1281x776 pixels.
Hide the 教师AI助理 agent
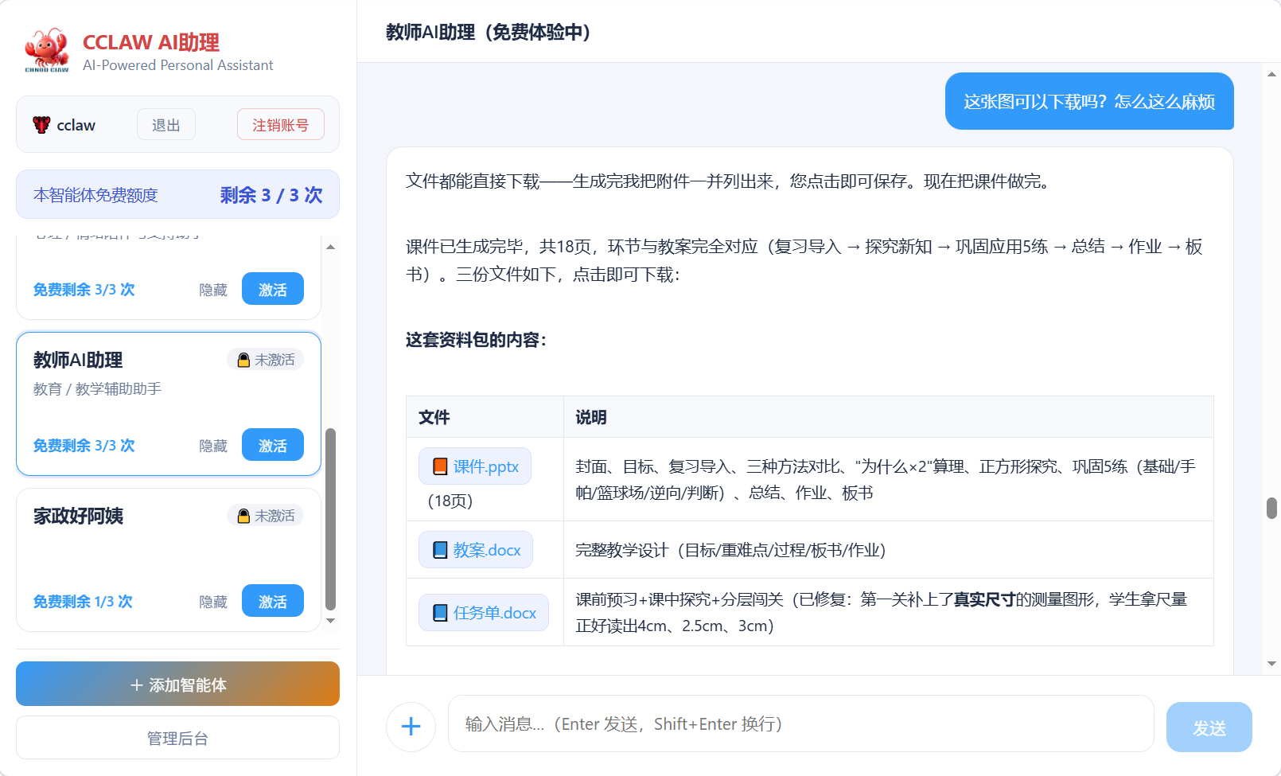click(213, 446)
